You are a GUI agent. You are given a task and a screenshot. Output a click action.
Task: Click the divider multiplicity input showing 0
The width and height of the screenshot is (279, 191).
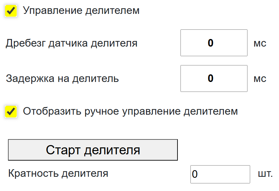220,174
